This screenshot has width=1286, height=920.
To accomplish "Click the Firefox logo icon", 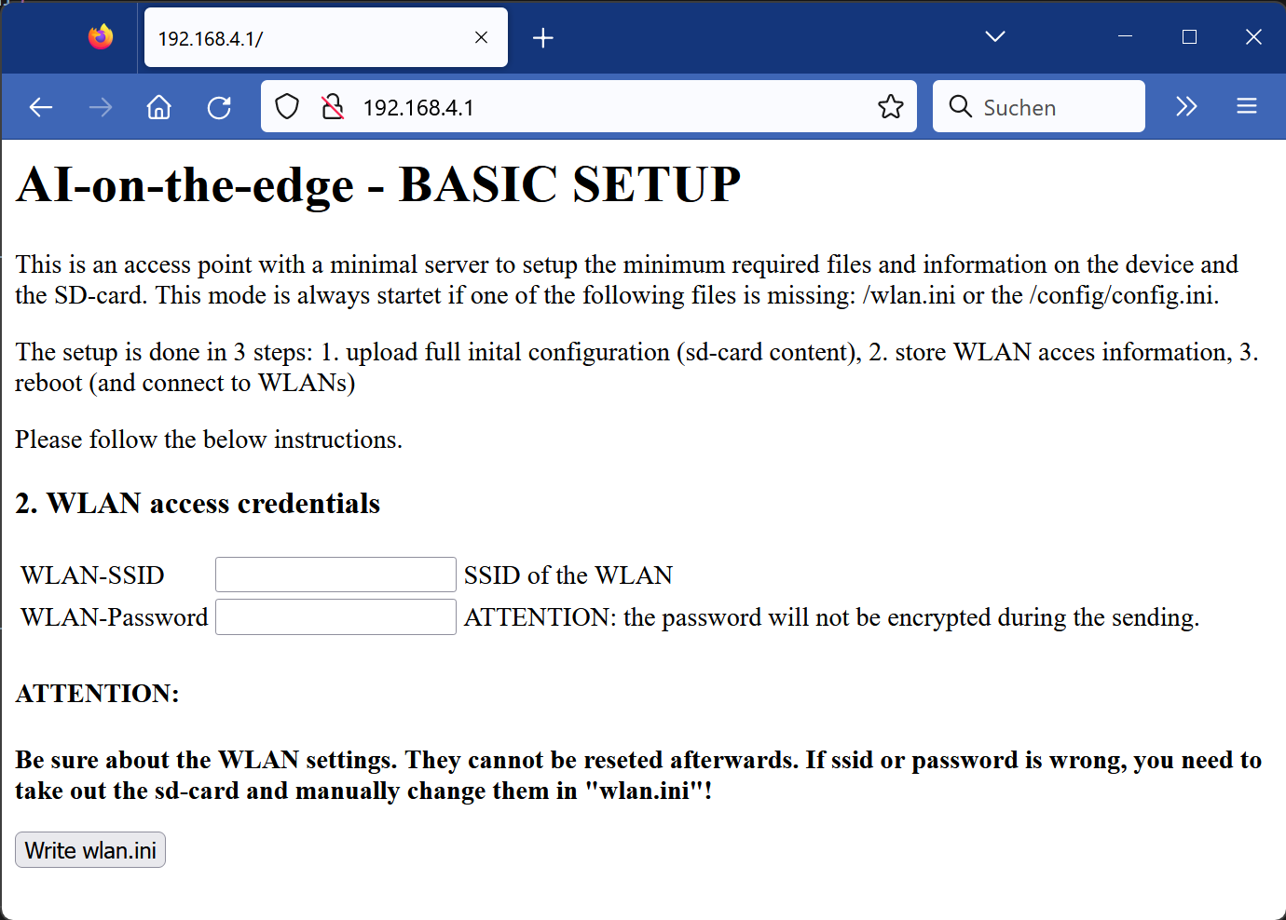I will click(100, 36).
